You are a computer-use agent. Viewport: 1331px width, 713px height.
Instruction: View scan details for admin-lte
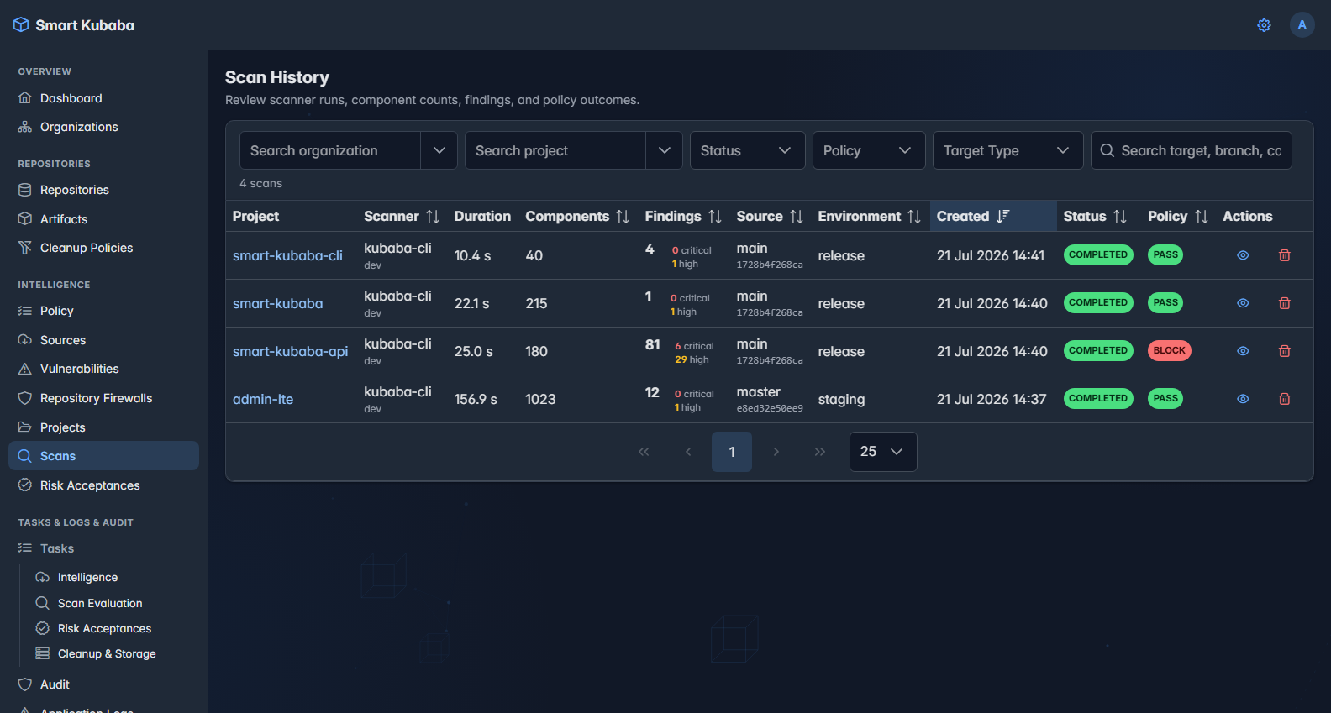[x=1243, y=399]
